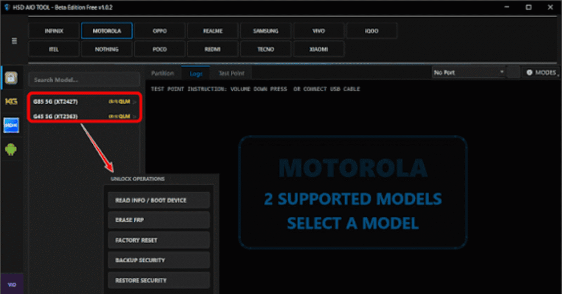Open the No Port dropdown
Image resolution: width=562 pixels, height=294 pixels.
click(469, 72)
